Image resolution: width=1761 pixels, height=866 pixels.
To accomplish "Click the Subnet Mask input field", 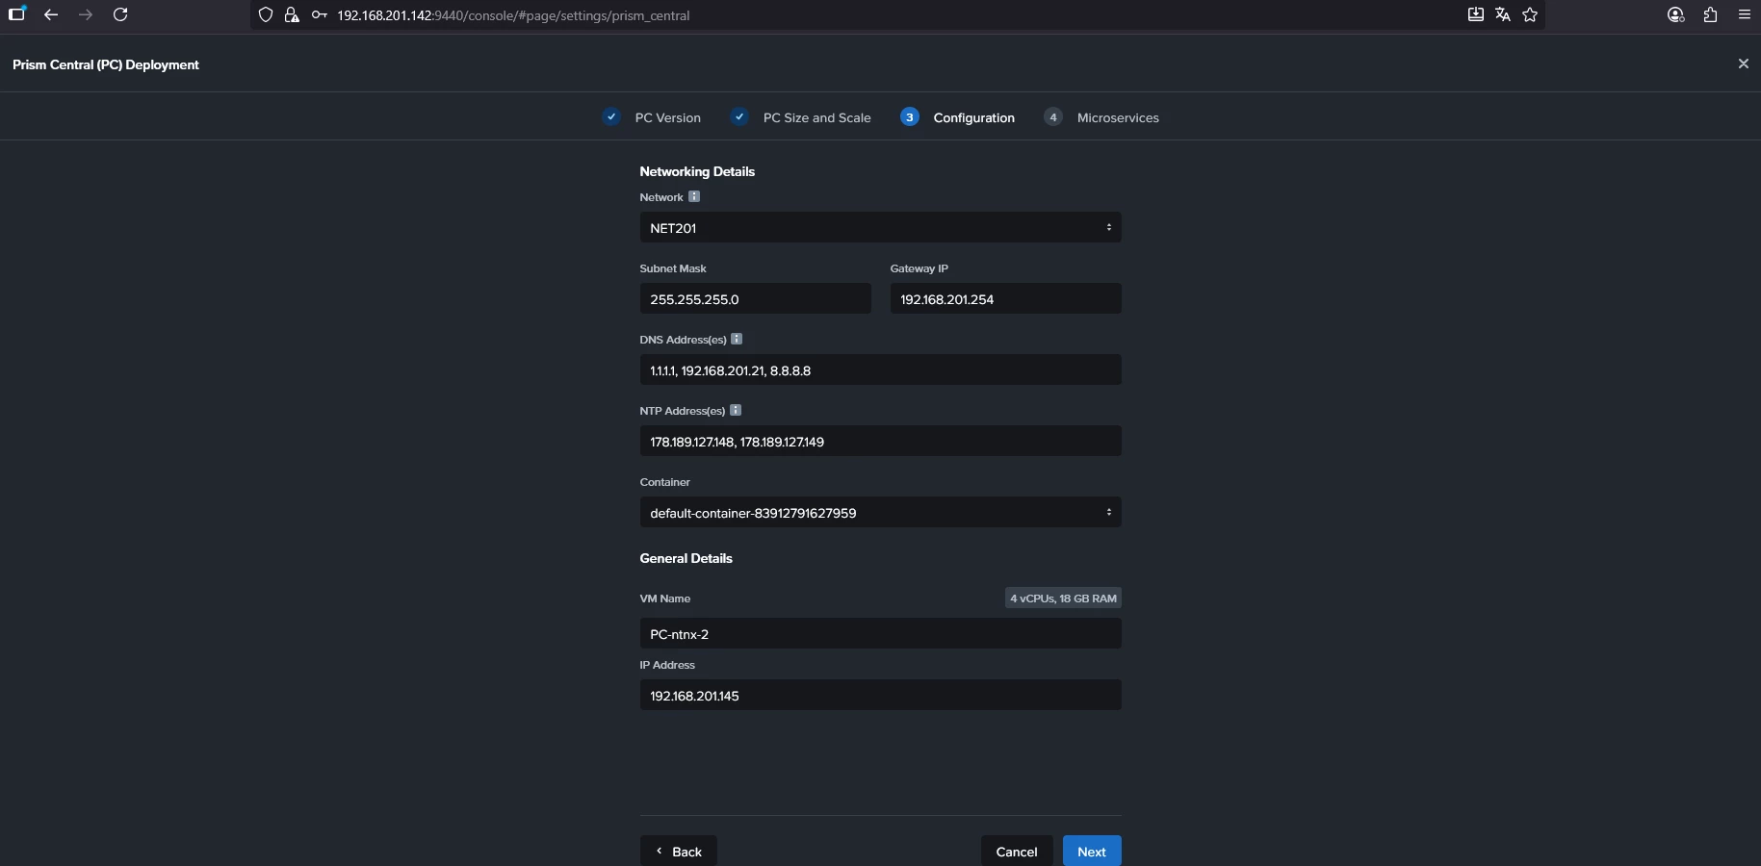I will tap(755, 298).
